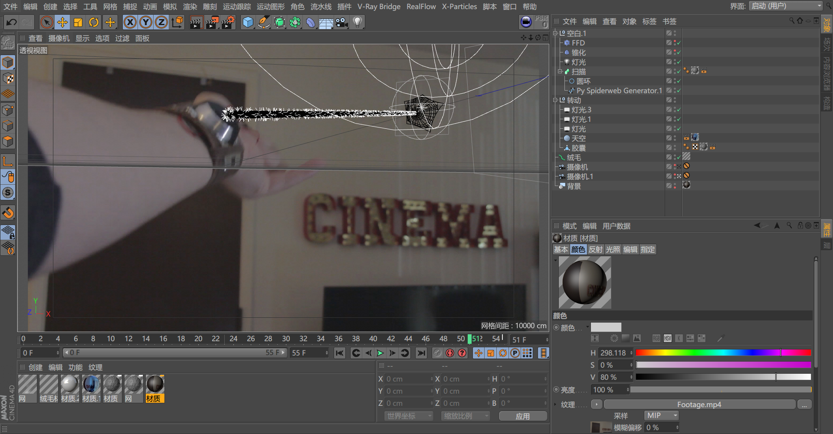The width and height of the screenshot is (833, 434).
Task: Select the 绒毛材质 material thumbnail
Action: (49, 388)
